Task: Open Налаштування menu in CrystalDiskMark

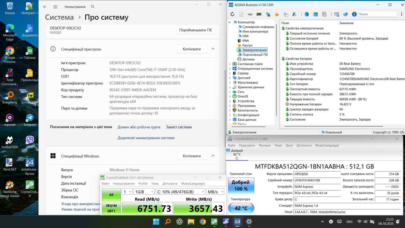Action: tap(124, 183)
